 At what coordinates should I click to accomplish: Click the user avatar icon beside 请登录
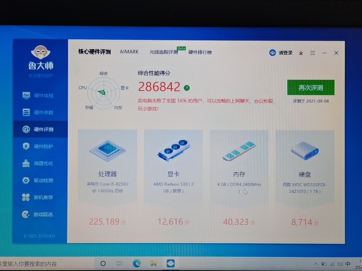coord(272,53)
